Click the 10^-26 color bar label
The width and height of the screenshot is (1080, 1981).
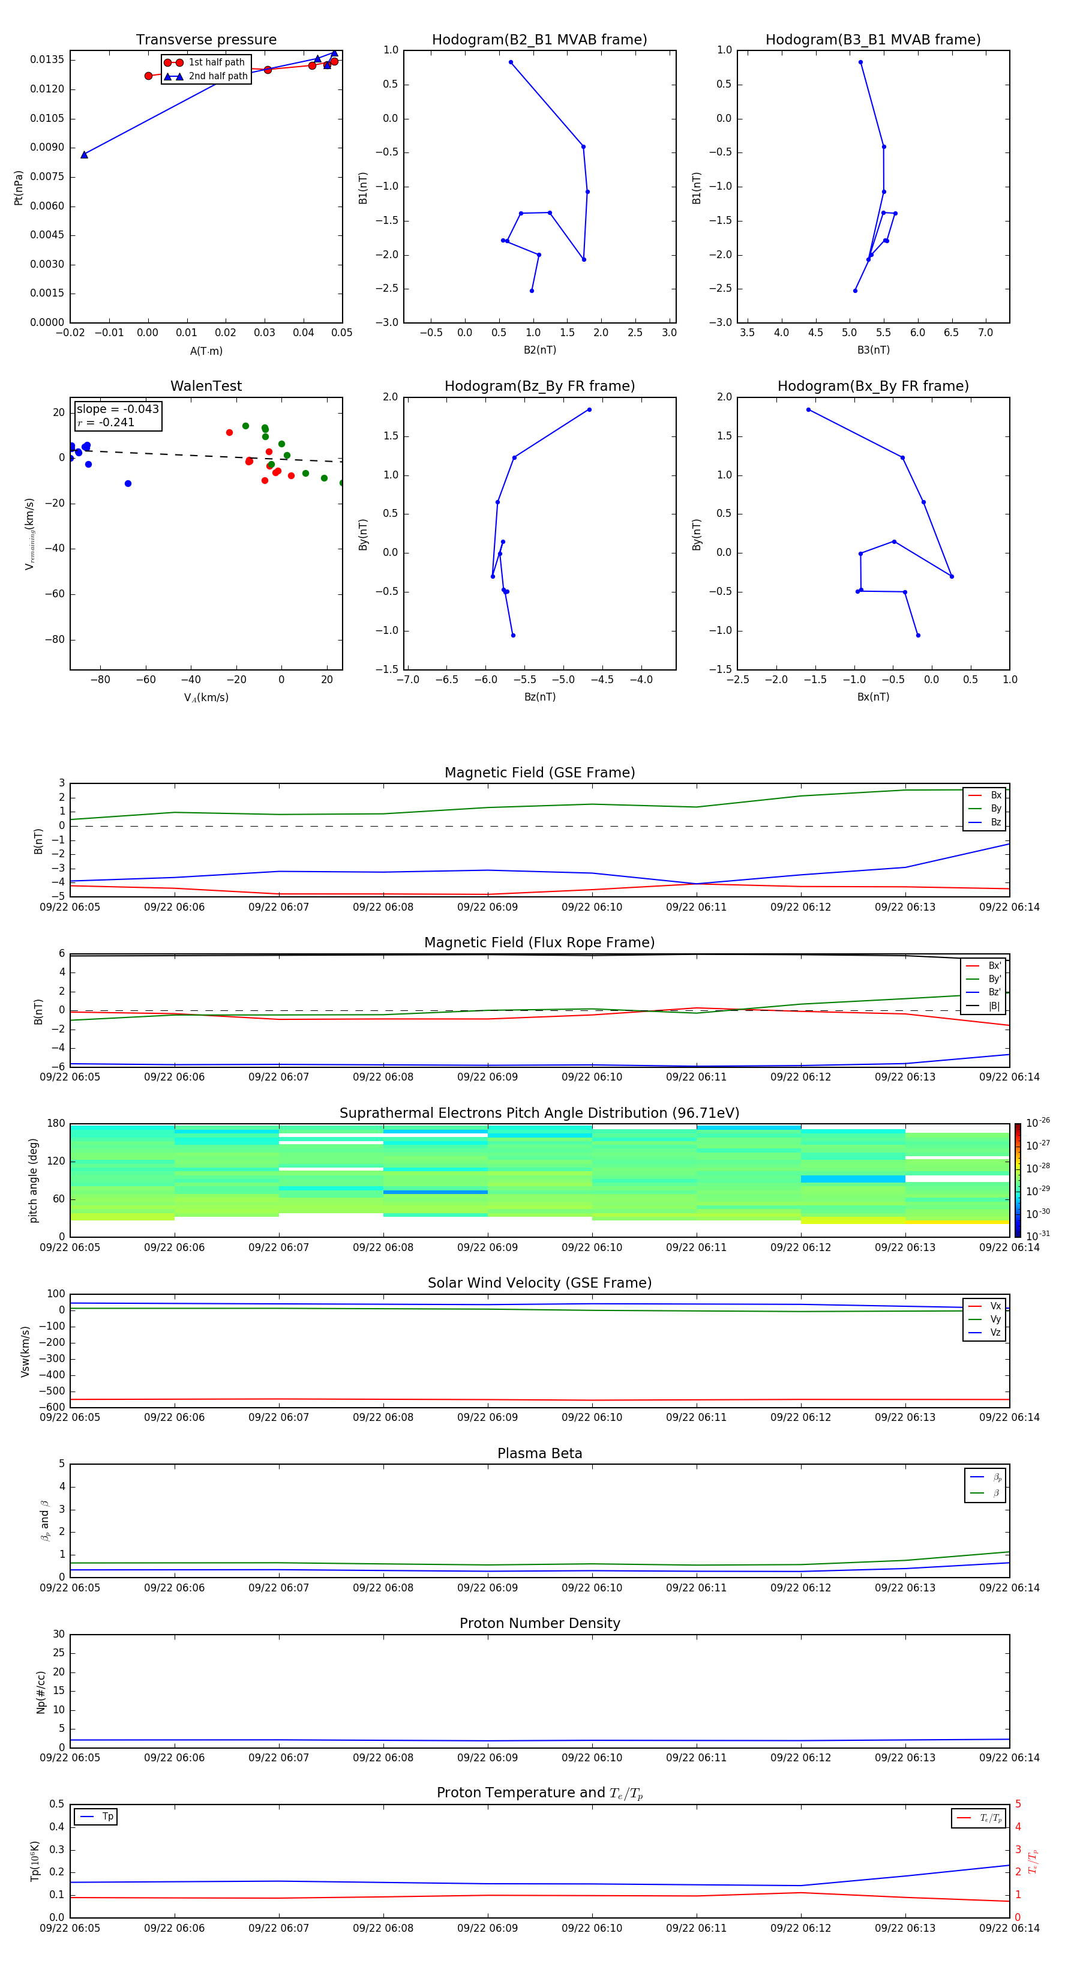(1038, 1123)
